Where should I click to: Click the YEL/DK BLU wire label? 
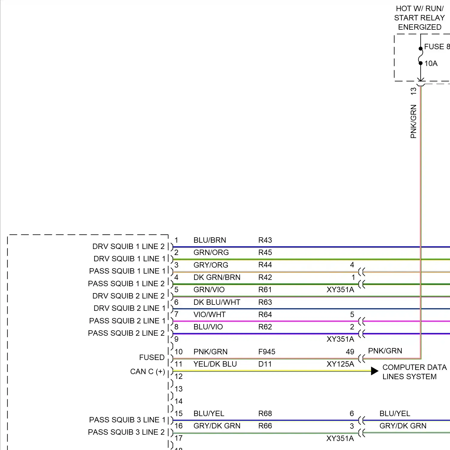pos(215,364)
